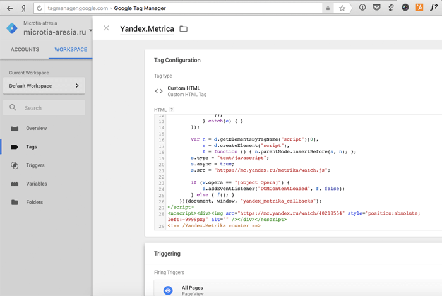
Task: Open the Folders section
Action: tap(34, 202)
